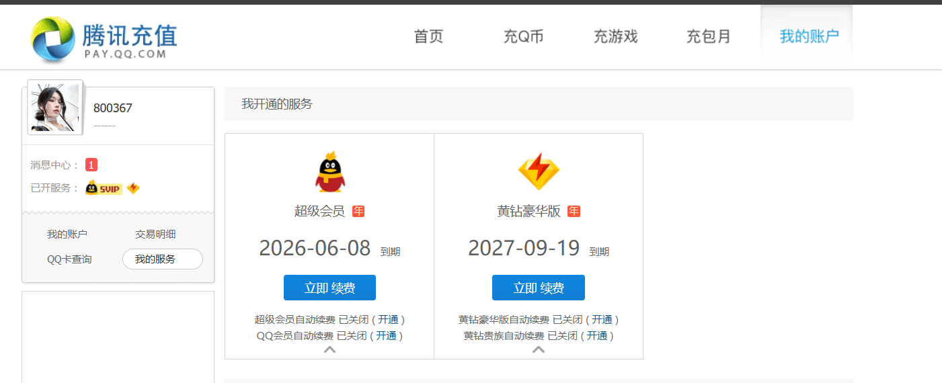Open 交易明细 in sidebar

click(155, 234)
